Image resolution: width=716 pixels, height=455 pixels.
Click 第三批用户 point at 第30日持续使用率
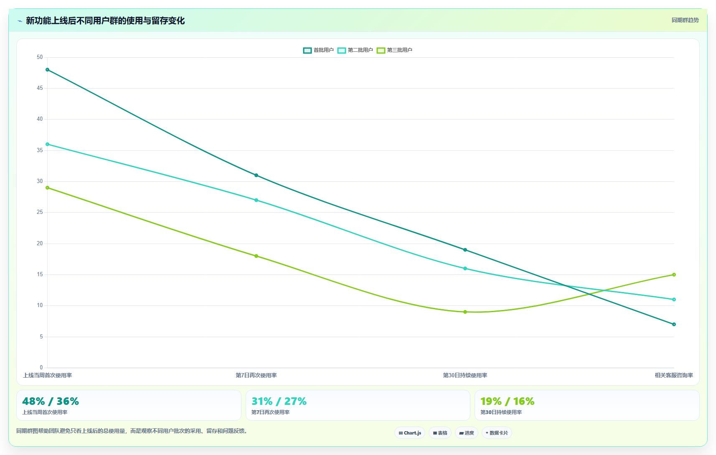point(465,312)
